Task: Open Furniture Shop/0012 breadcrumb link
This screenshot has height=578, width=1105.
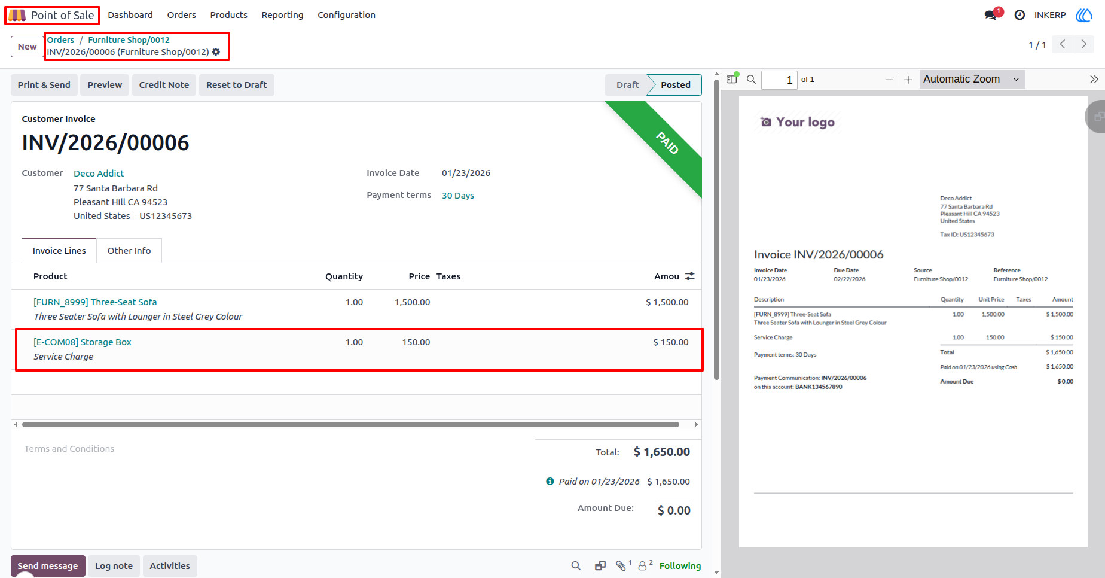Action: coord(129,40)
